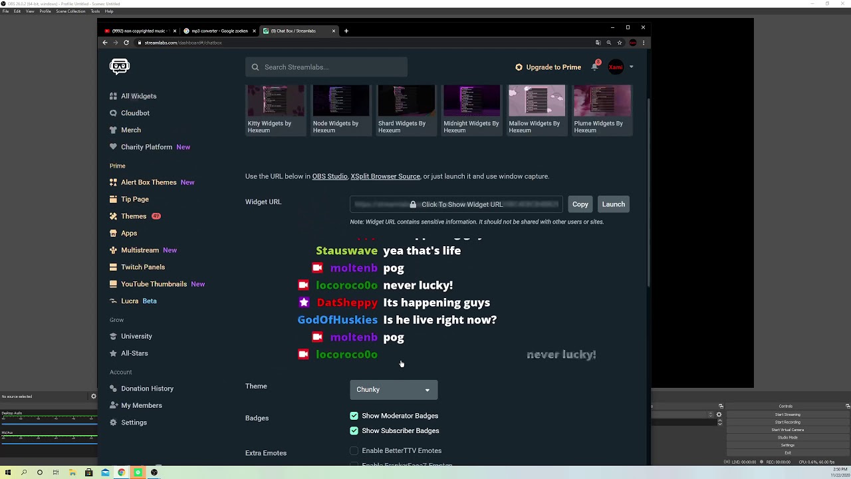Open the Windows Start menu
851x479 pixels.
coord(8,472)
